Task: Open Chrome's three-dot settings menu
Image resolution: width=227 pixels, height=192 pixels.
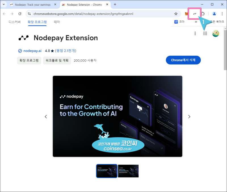Action: [x=222, y=13]
